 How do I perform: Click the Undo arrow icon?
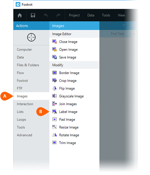pos(46,15)
